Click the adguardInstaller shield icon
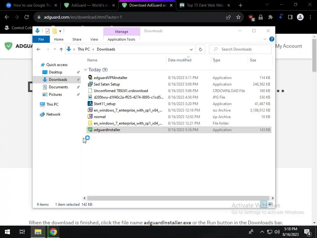 tap(90, 130)
